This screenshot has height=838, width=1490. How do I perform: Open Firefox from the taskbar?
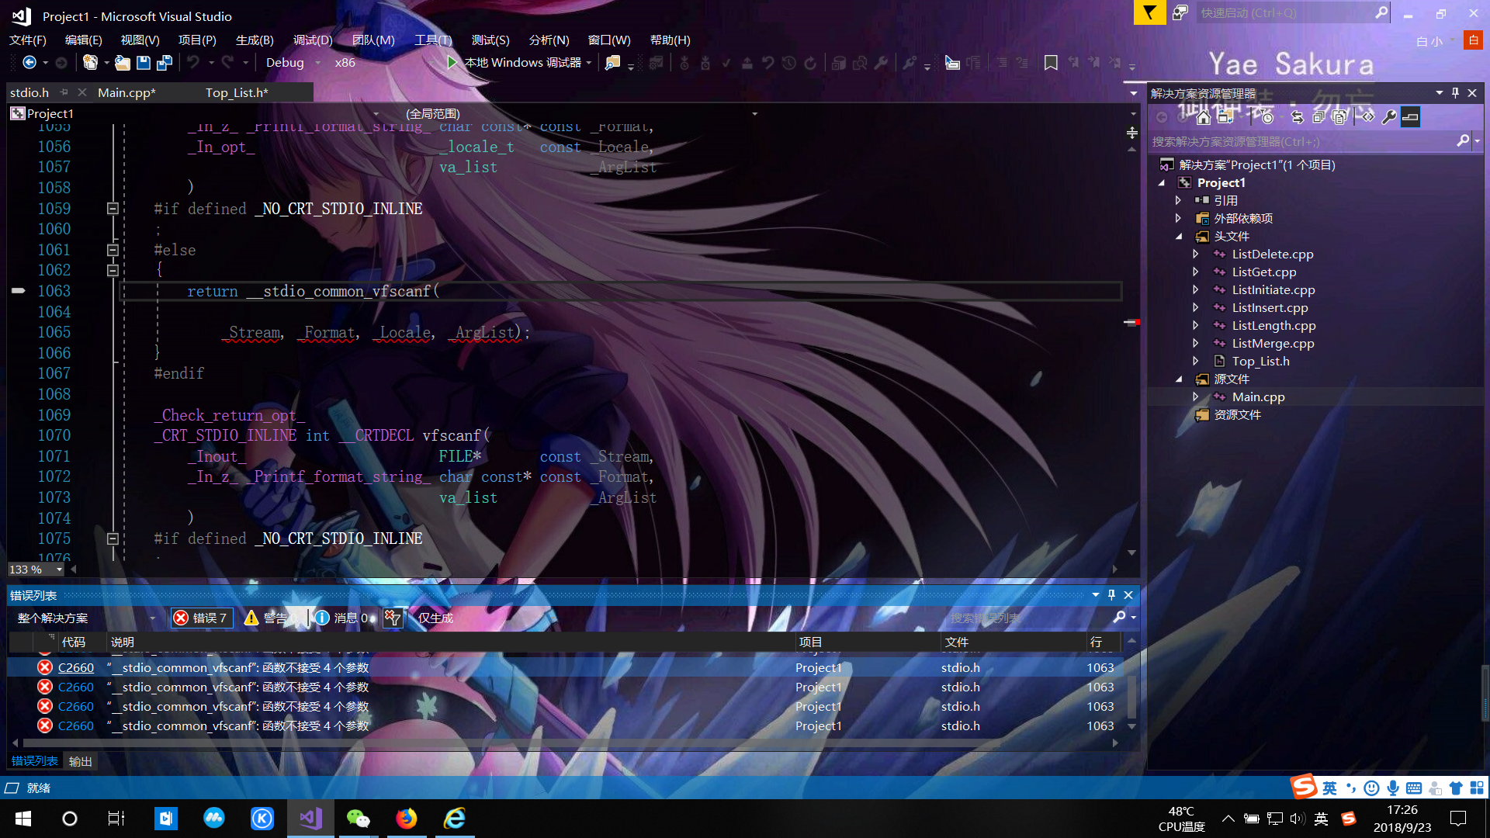coord(406,818)
